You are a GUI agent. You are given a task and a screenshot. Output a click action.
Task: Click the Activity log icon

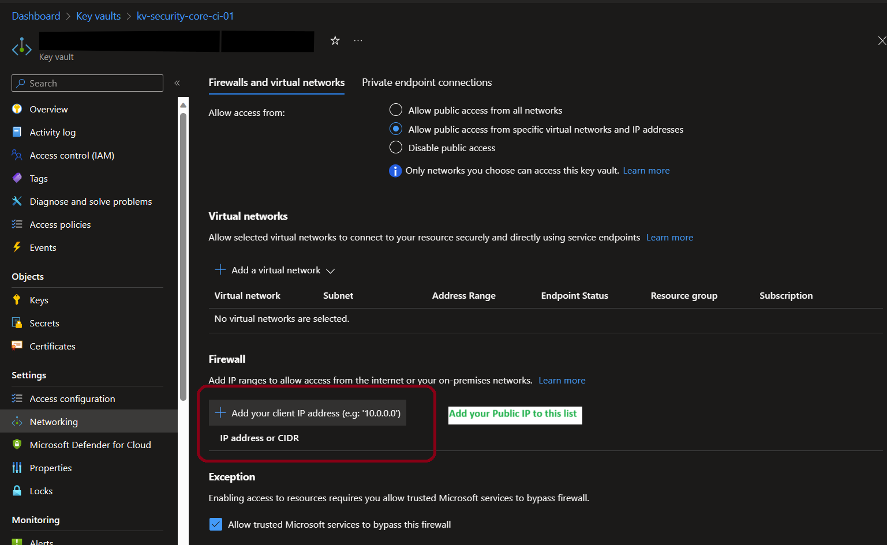(17, 132)
